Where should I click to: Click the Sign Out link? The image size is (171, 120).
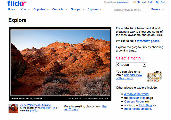[160, 2]
